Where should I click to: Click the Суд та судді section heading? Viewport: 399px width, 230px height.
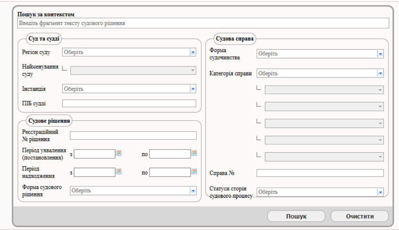44,39
